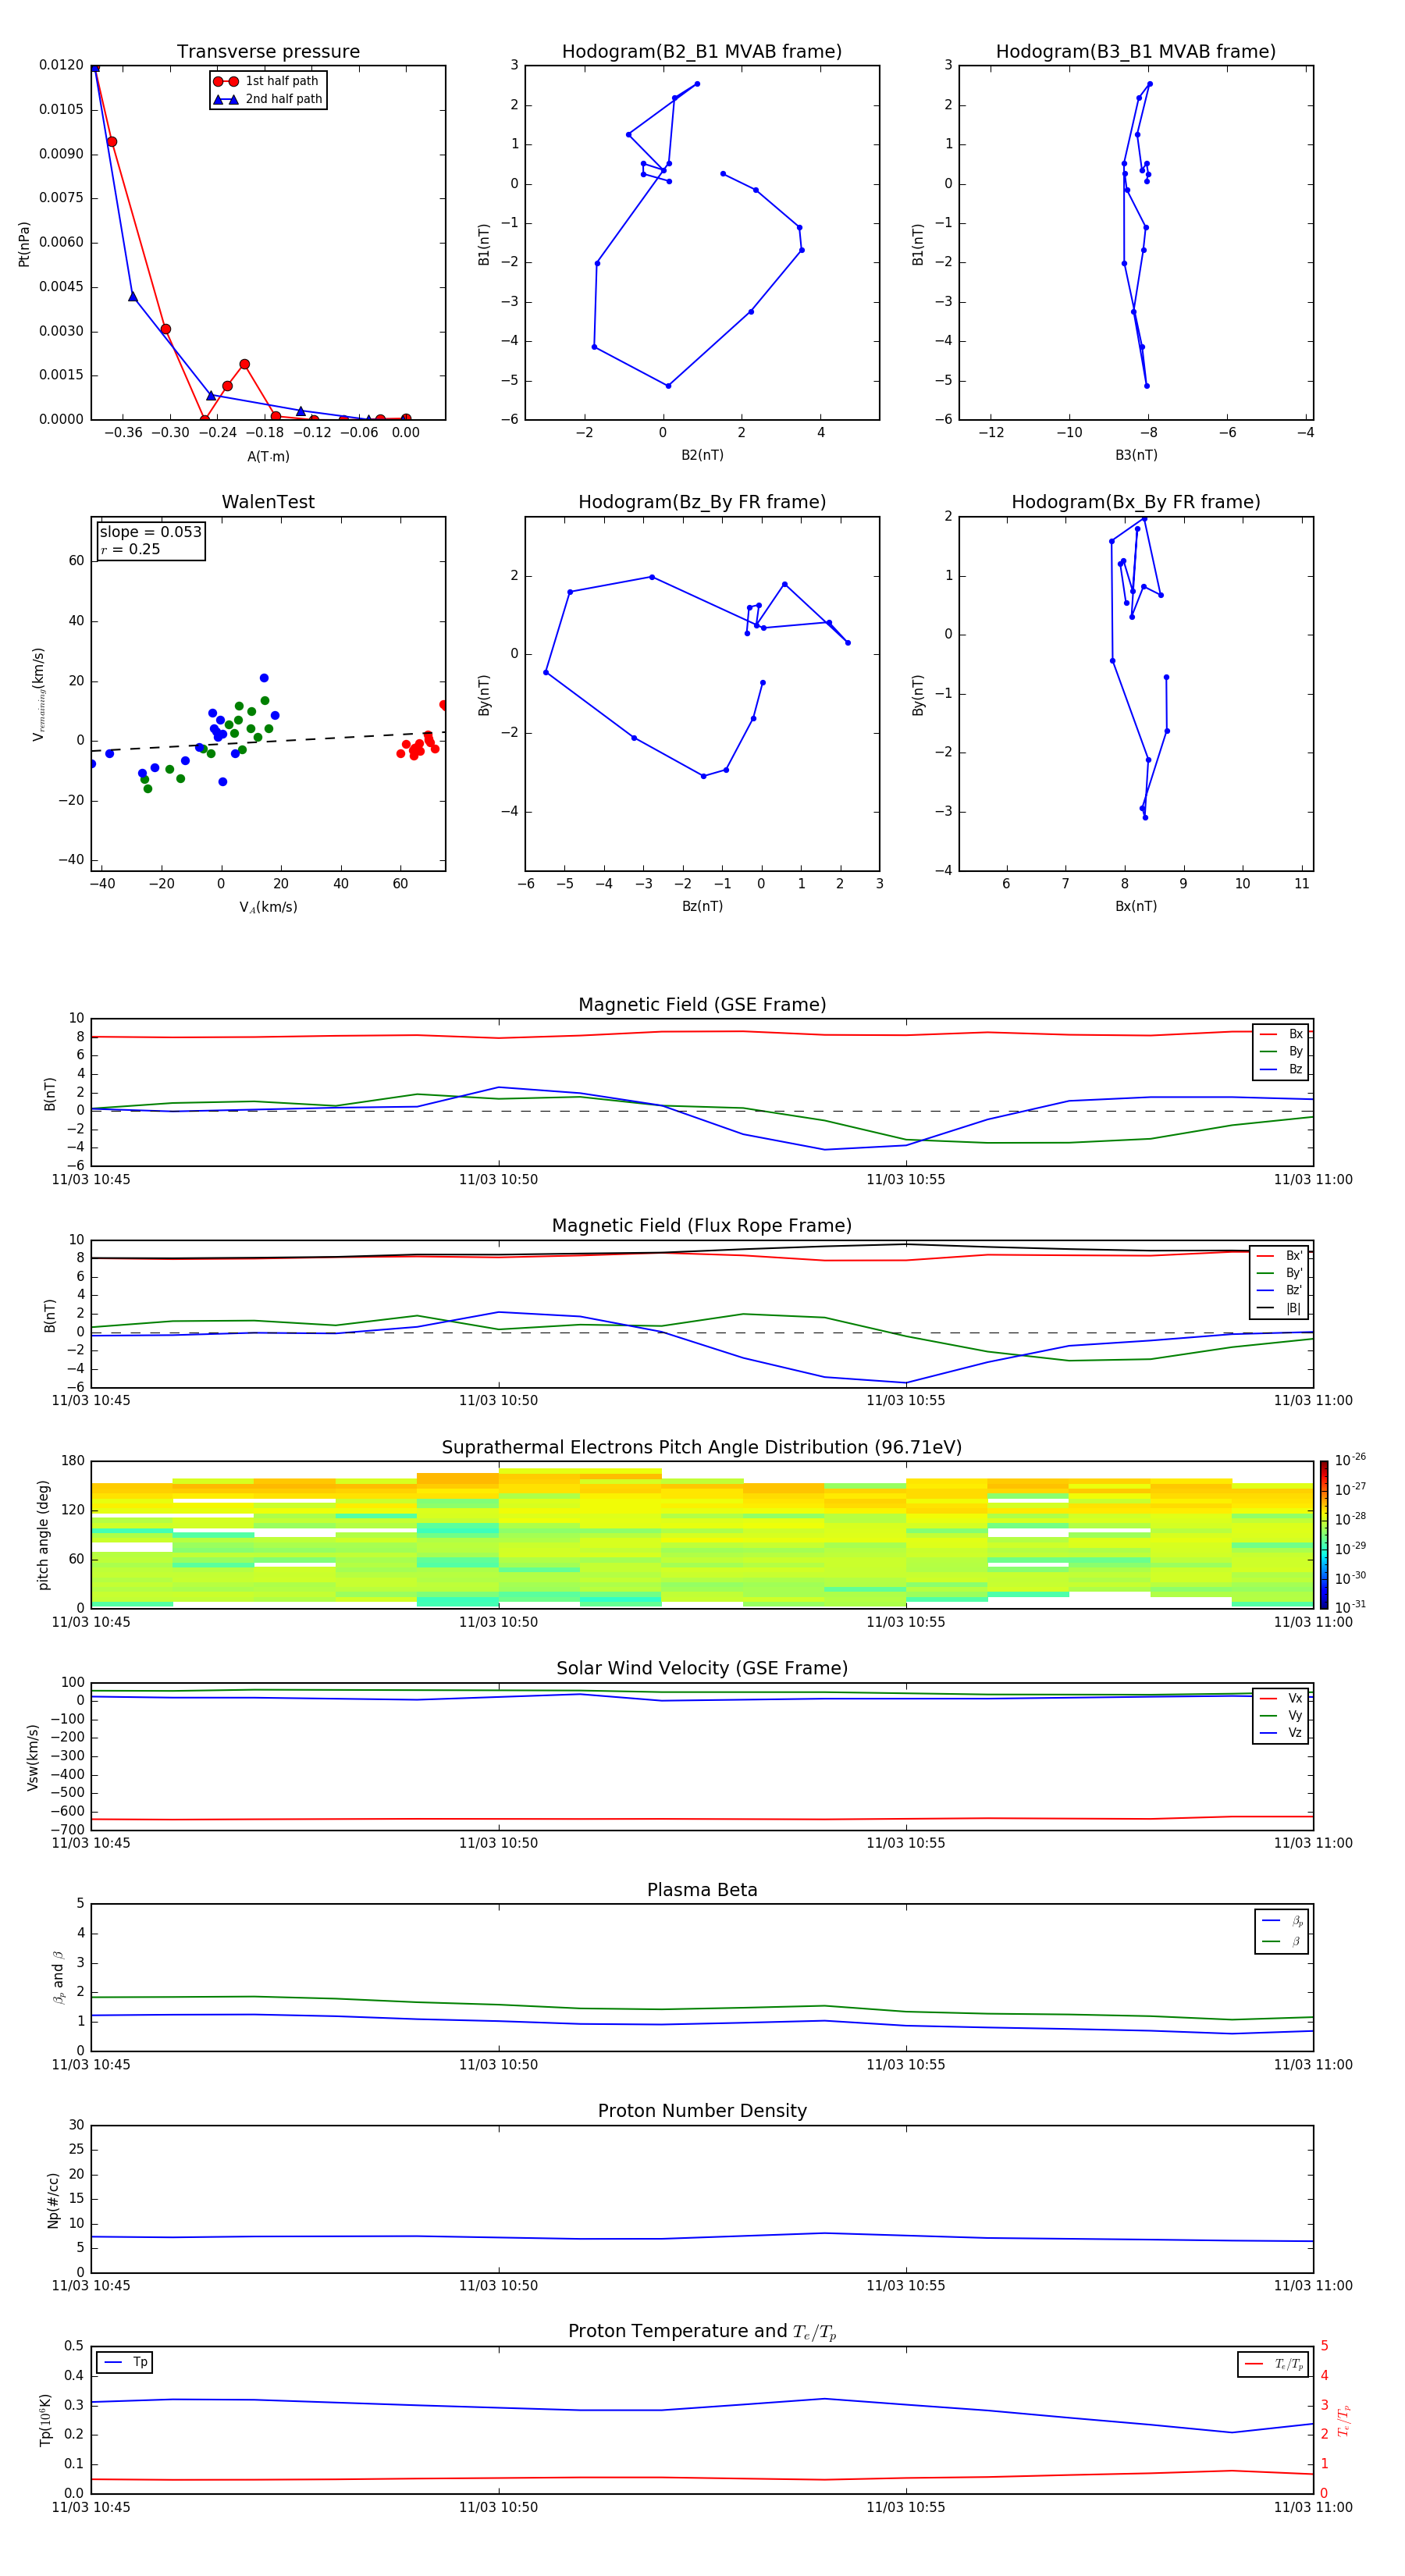This screenshot has height=2576, width=1405.
Task: Click the 'Transverse pressure' plot title
Action: (x=268, y=52)
